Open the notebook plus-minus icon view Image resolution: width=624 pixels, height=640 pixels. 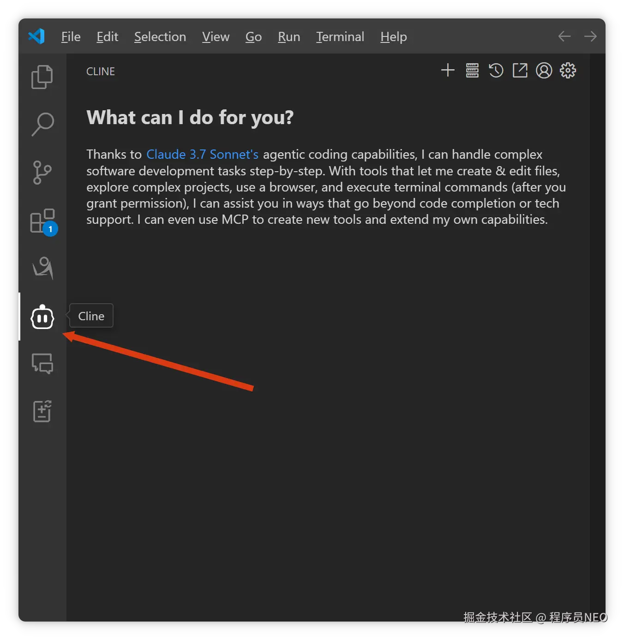coord(42,411)
